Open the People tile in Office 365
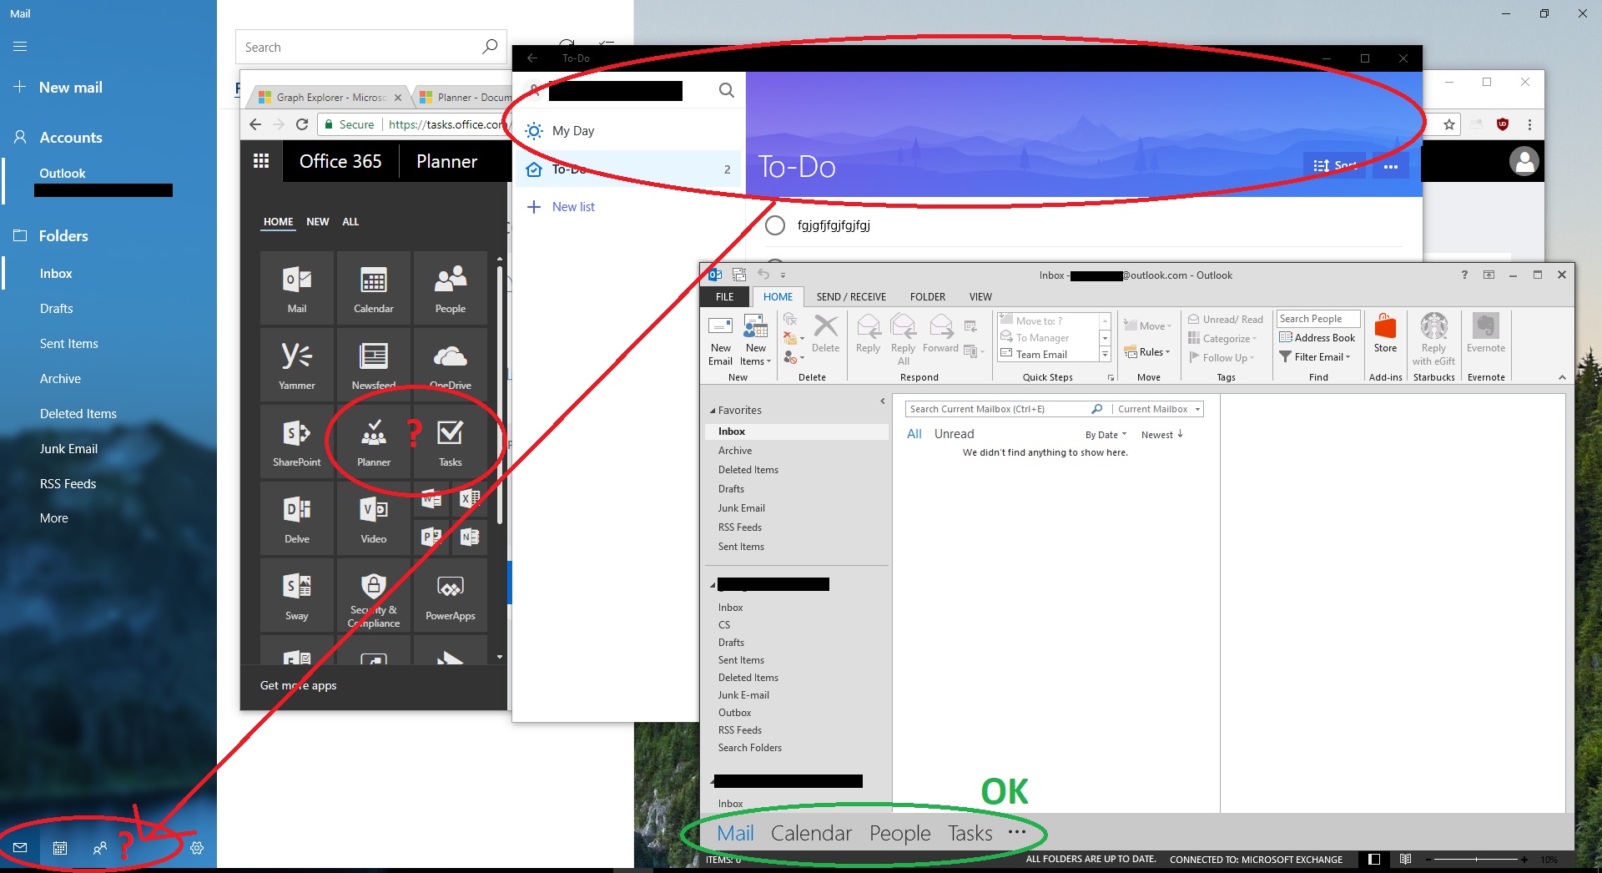This screenshot has height=873, width=1602. [451, 288]
